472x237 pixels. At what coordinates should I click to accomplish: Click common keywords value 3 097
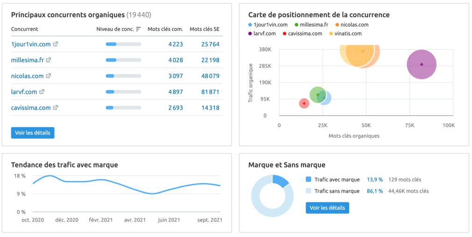176,76
